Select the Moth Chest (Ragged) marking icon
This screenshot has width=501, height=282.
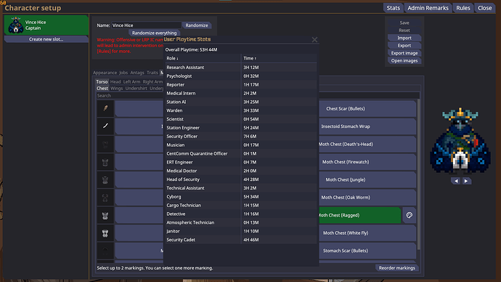coord(105,215)
